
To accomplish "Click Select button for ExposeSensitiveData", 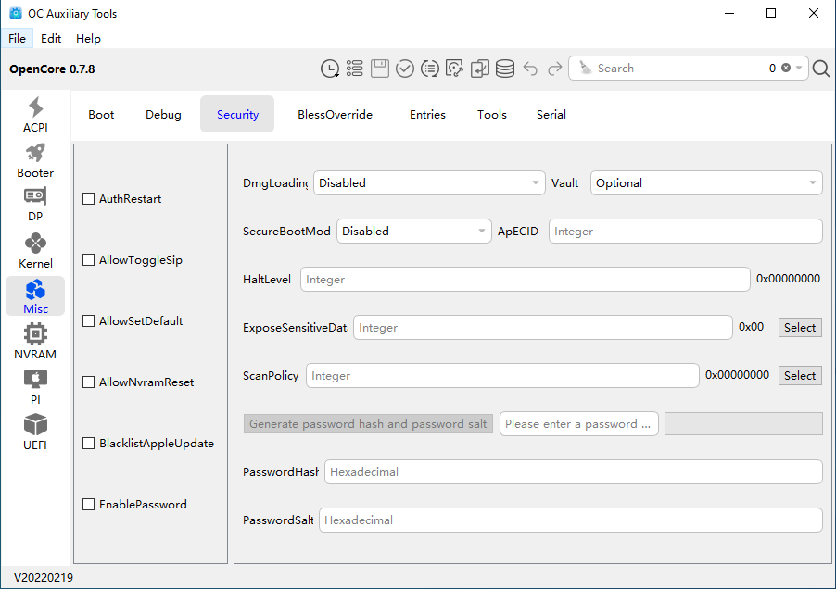I will coord(799,328).
